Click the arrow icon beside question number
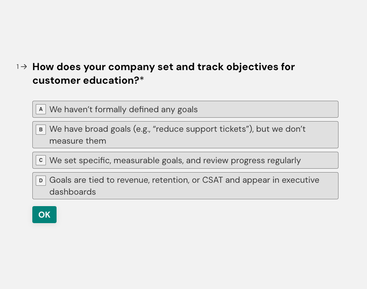367x289 pixels. pos(24,67)
